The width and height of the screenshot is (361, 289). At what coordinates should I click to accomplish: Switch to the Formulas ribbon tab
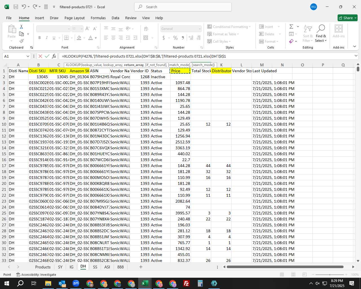[98, 18]
